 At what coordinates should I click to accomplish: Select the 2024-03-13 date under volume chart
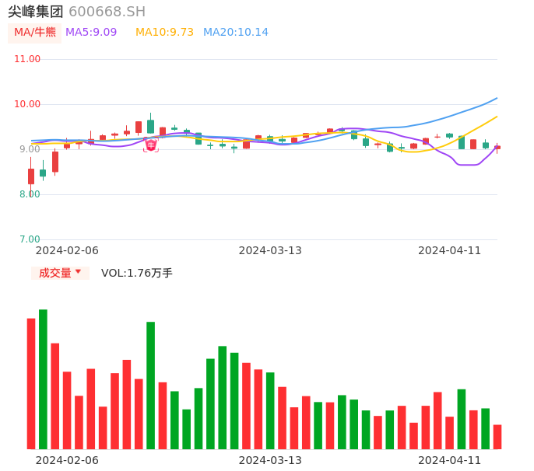[270, 460]
